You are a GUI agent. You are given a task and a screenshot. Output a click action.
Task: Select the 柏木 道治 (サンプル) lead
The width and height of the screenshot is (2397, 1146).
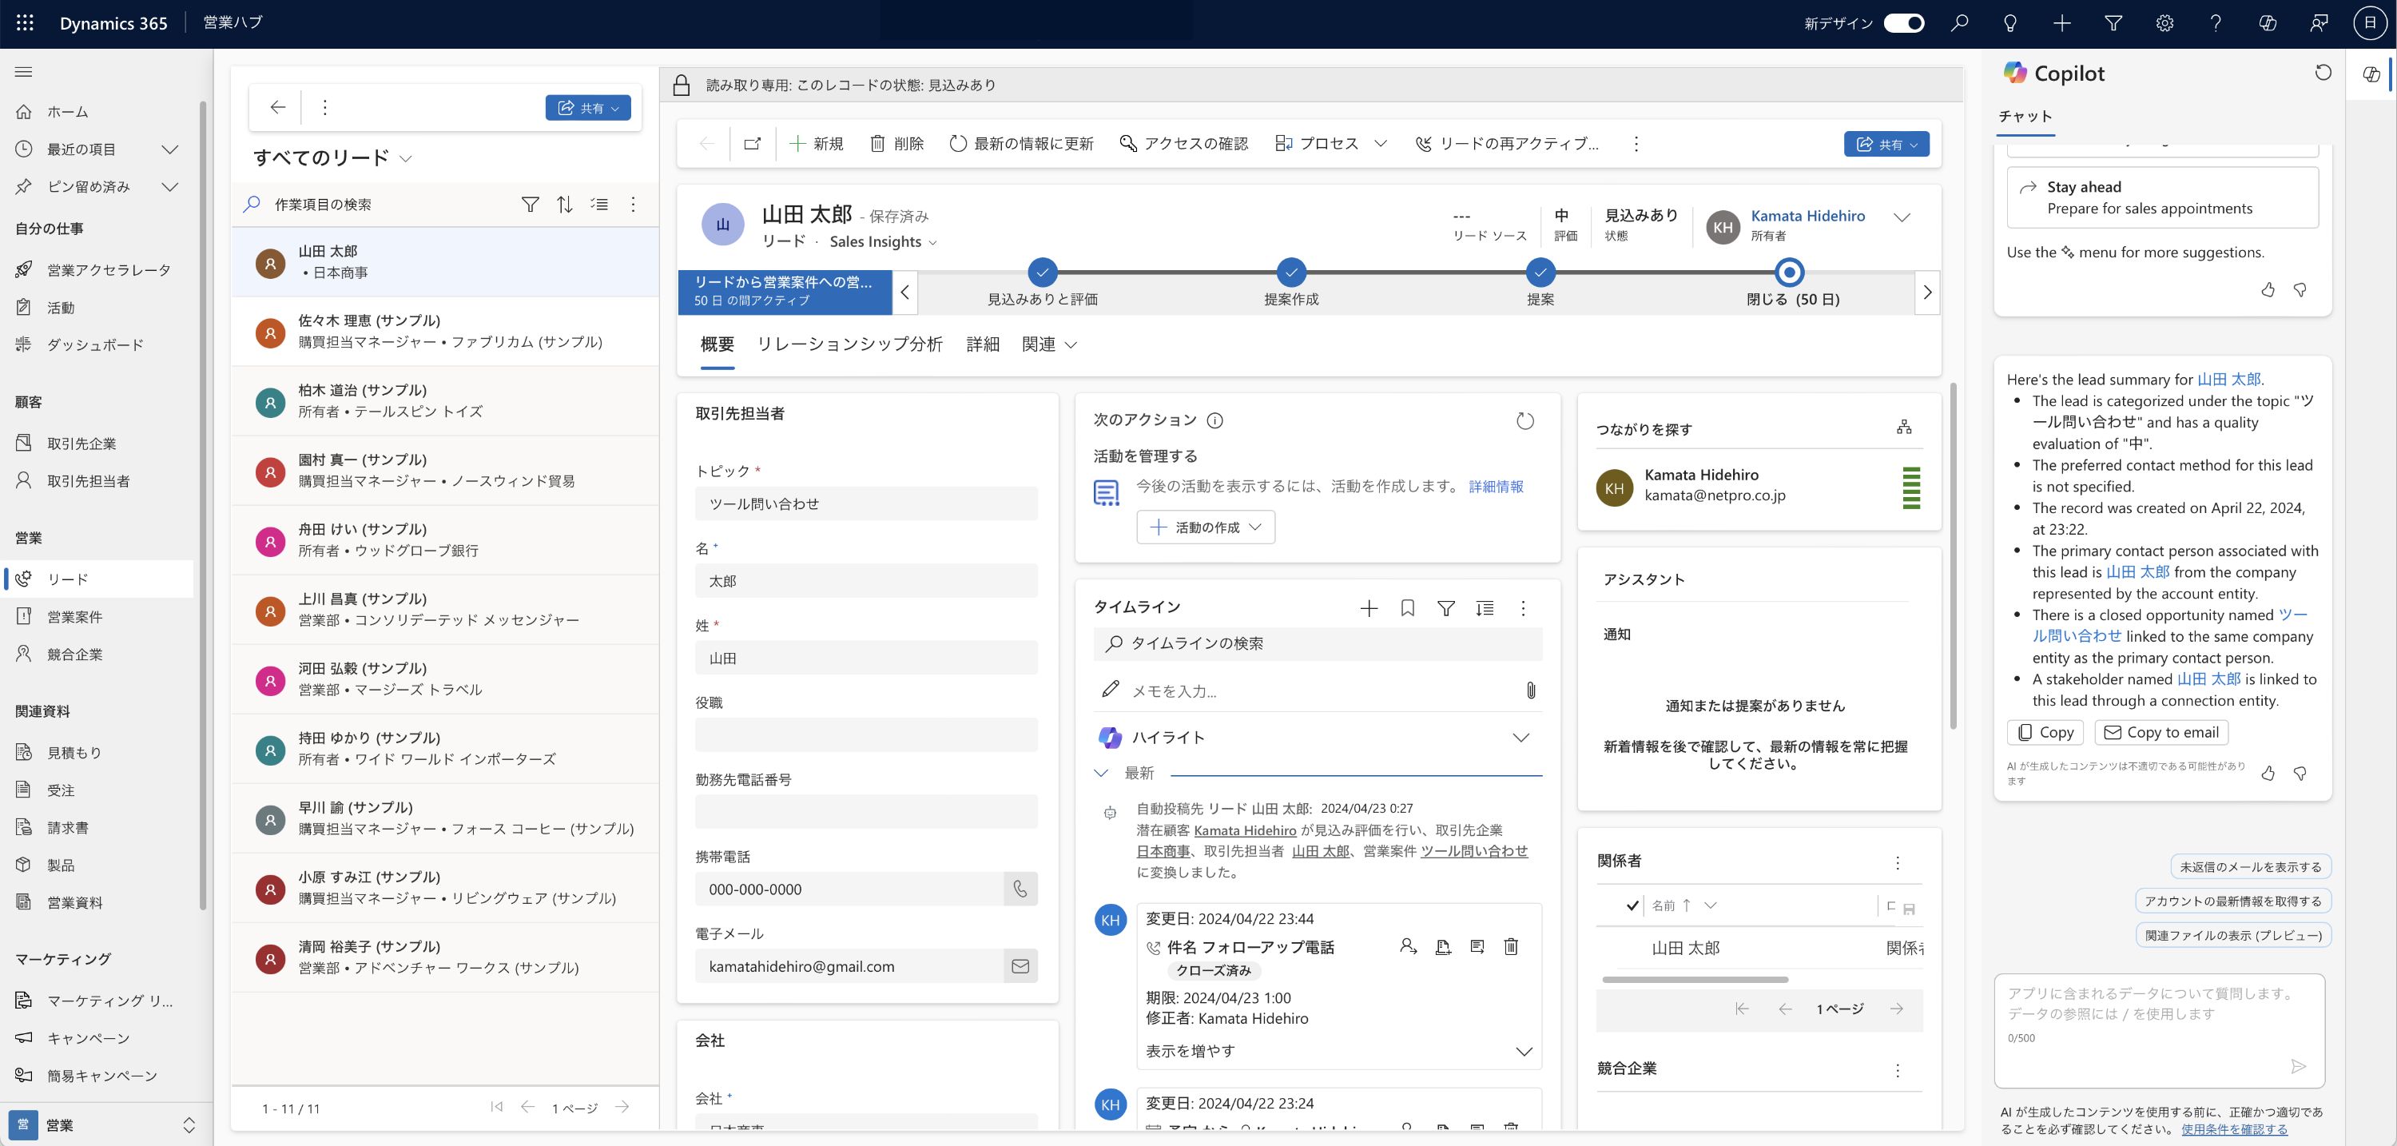(445, 400)
